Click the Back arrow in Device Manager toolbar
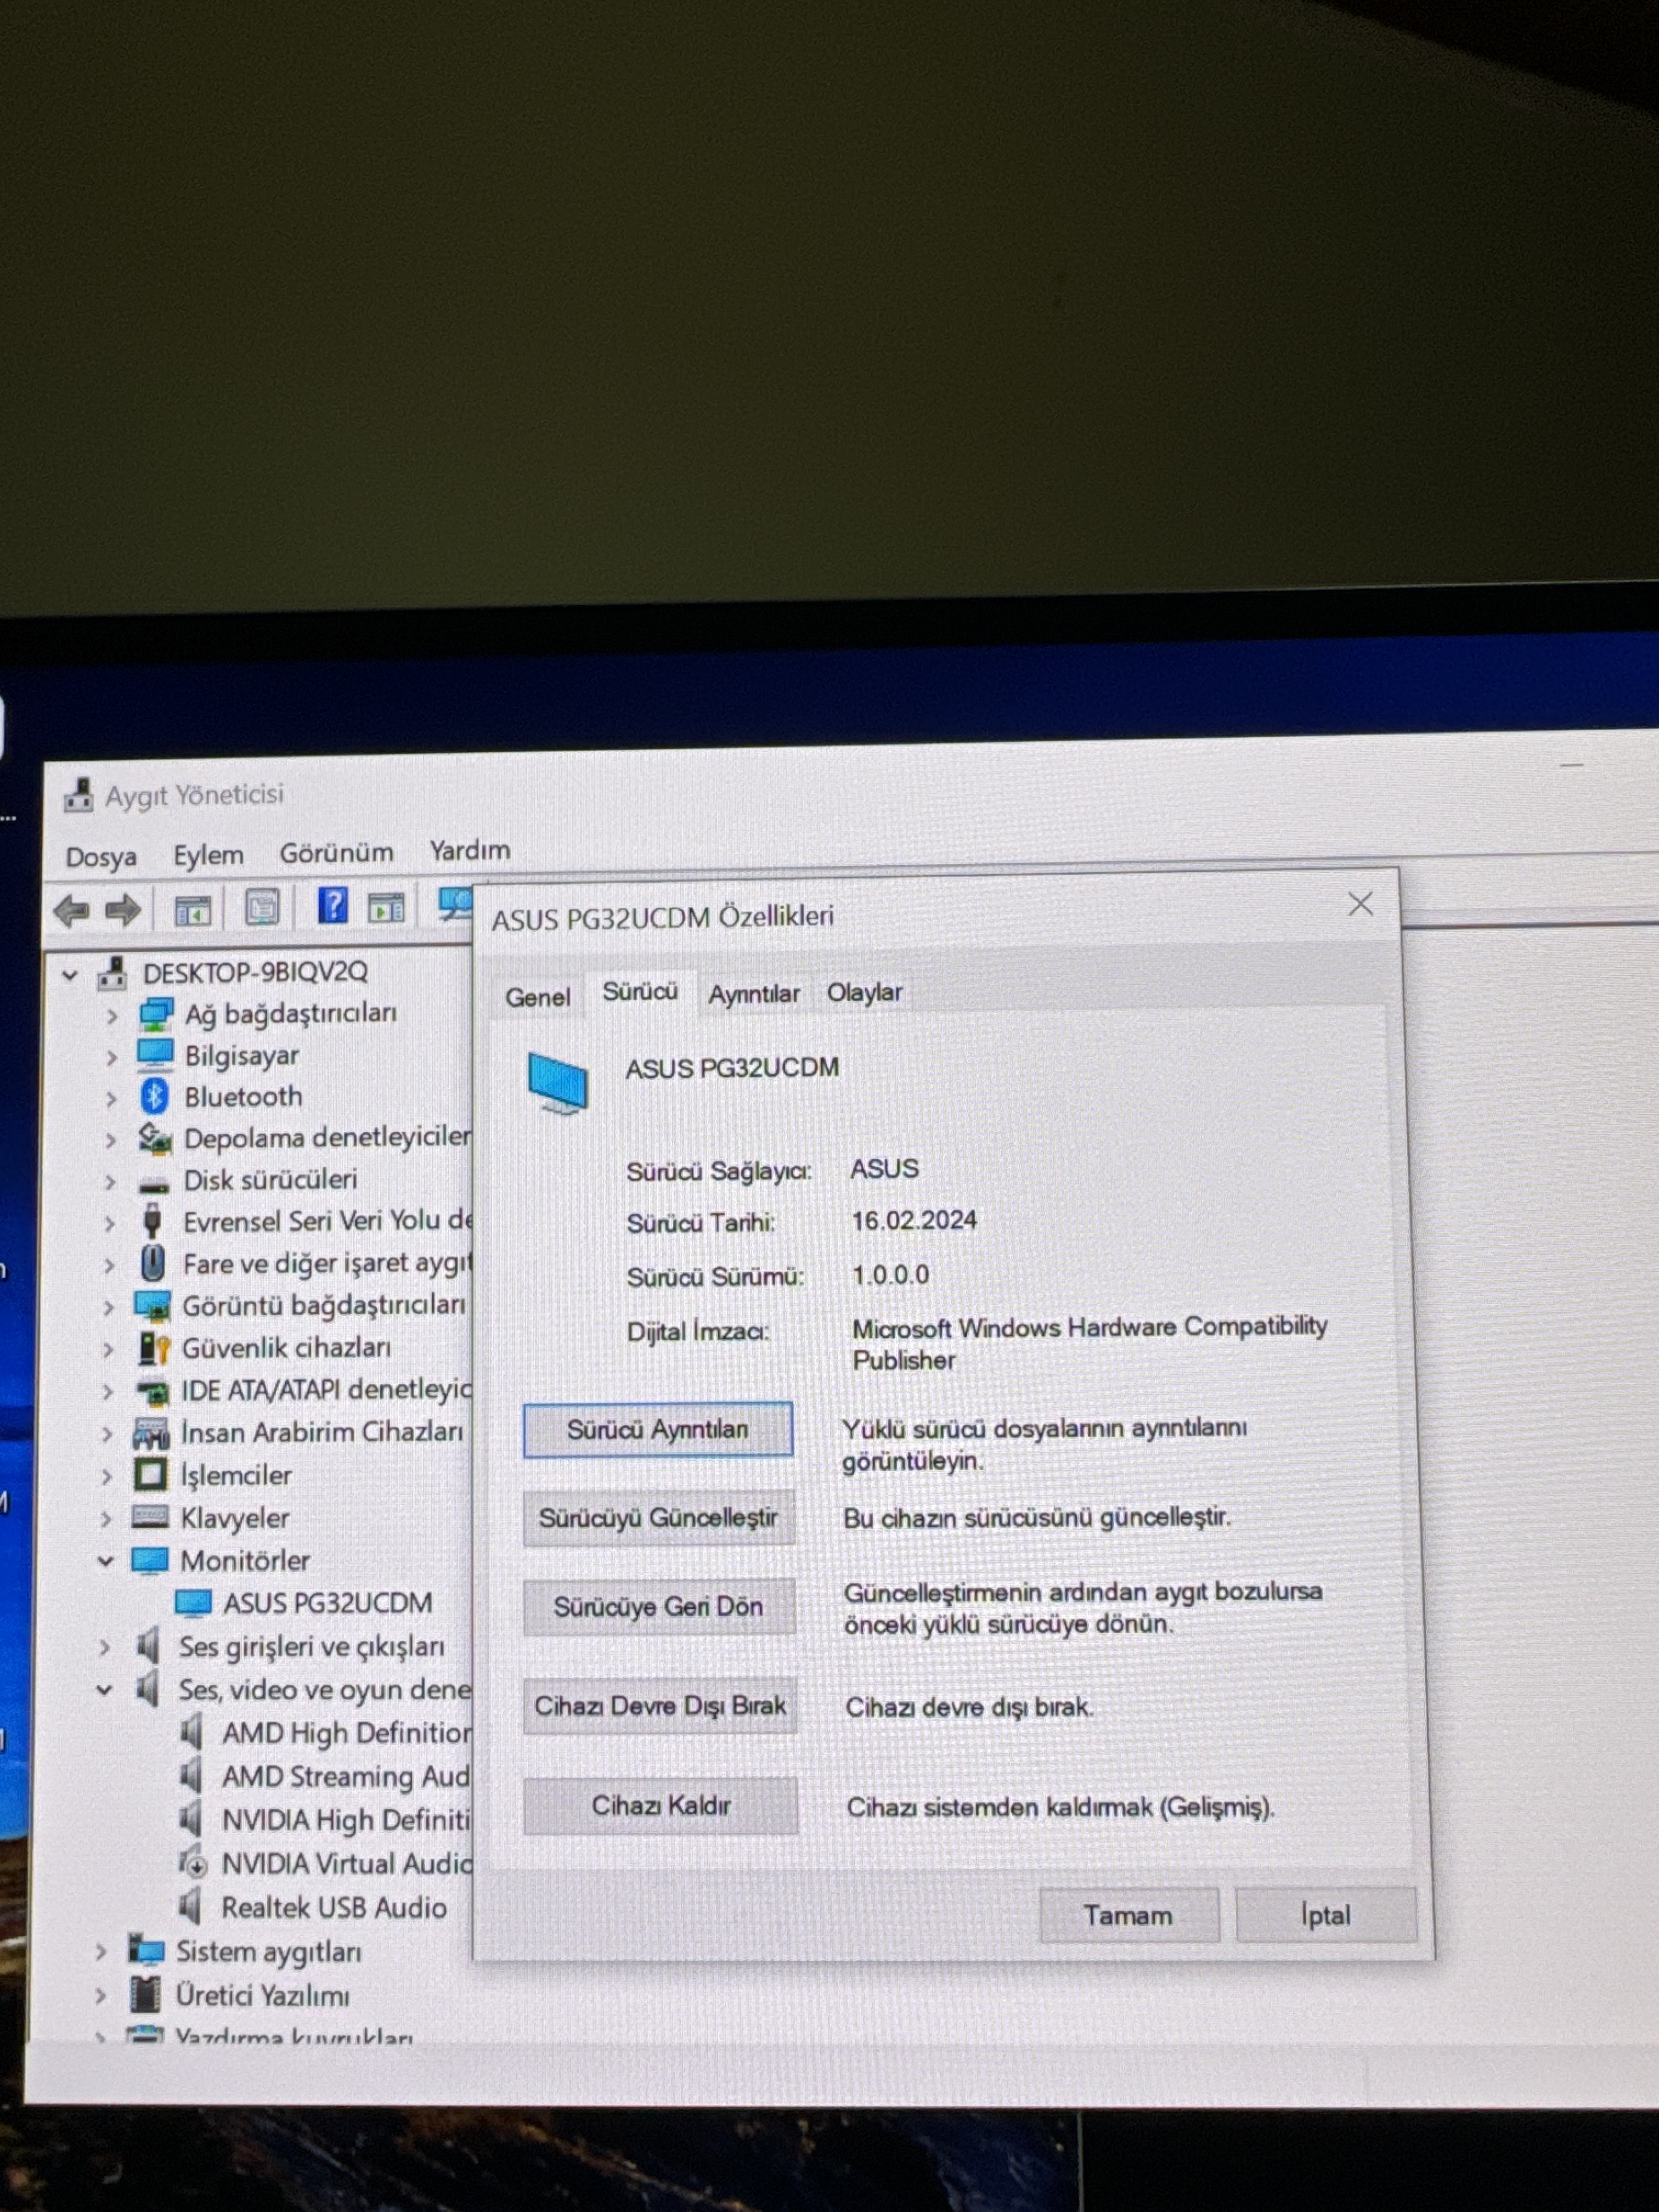This screenshot has width=1659, height=2212. tap(71, 911)
